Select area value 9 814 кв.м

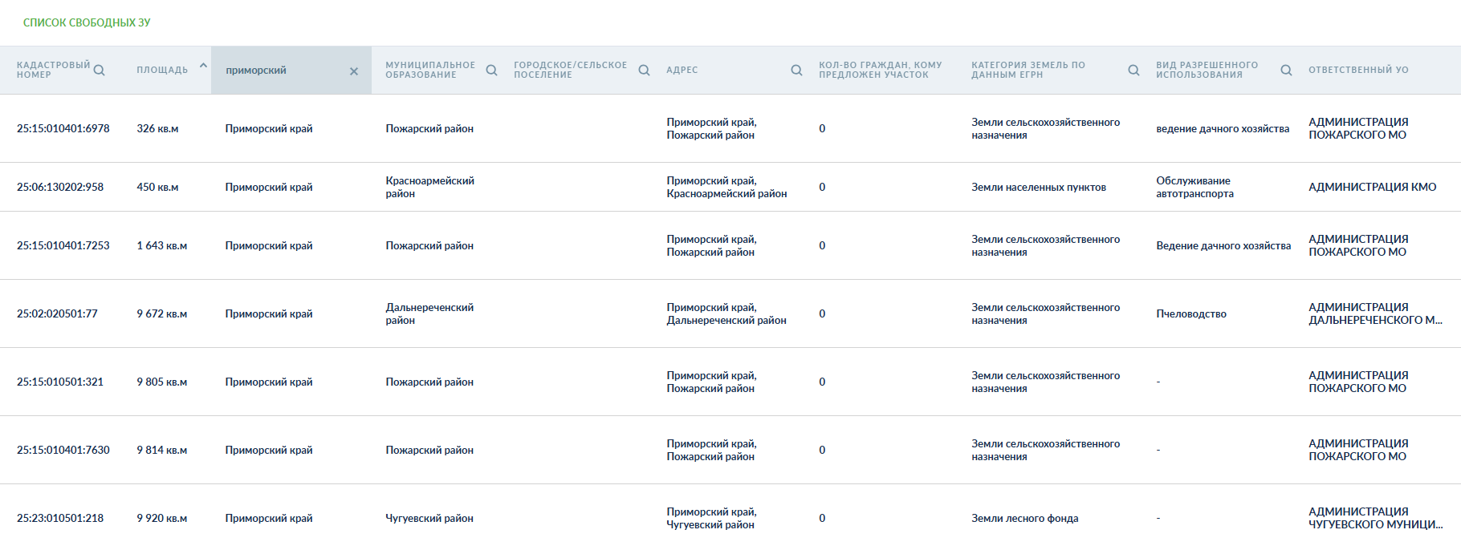[162, 450]
